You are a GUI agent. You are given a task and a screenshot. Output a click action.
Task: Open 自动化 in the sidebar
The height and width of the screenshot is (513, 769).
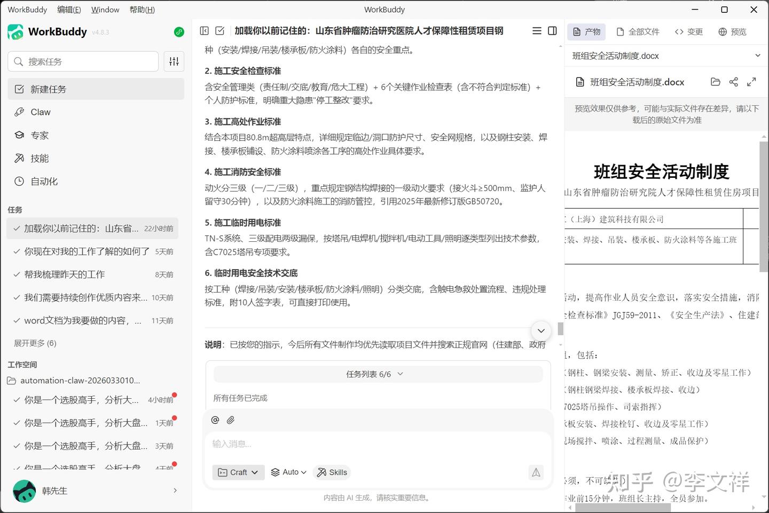click(x=96, y=181)
